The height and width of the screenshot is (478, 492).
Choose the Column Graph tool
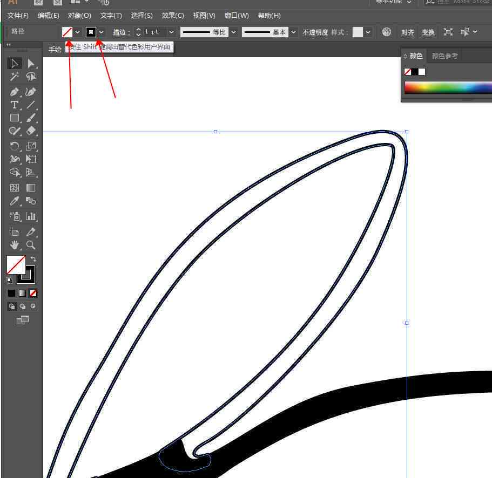pyautogui.click(x=31, y=216)
